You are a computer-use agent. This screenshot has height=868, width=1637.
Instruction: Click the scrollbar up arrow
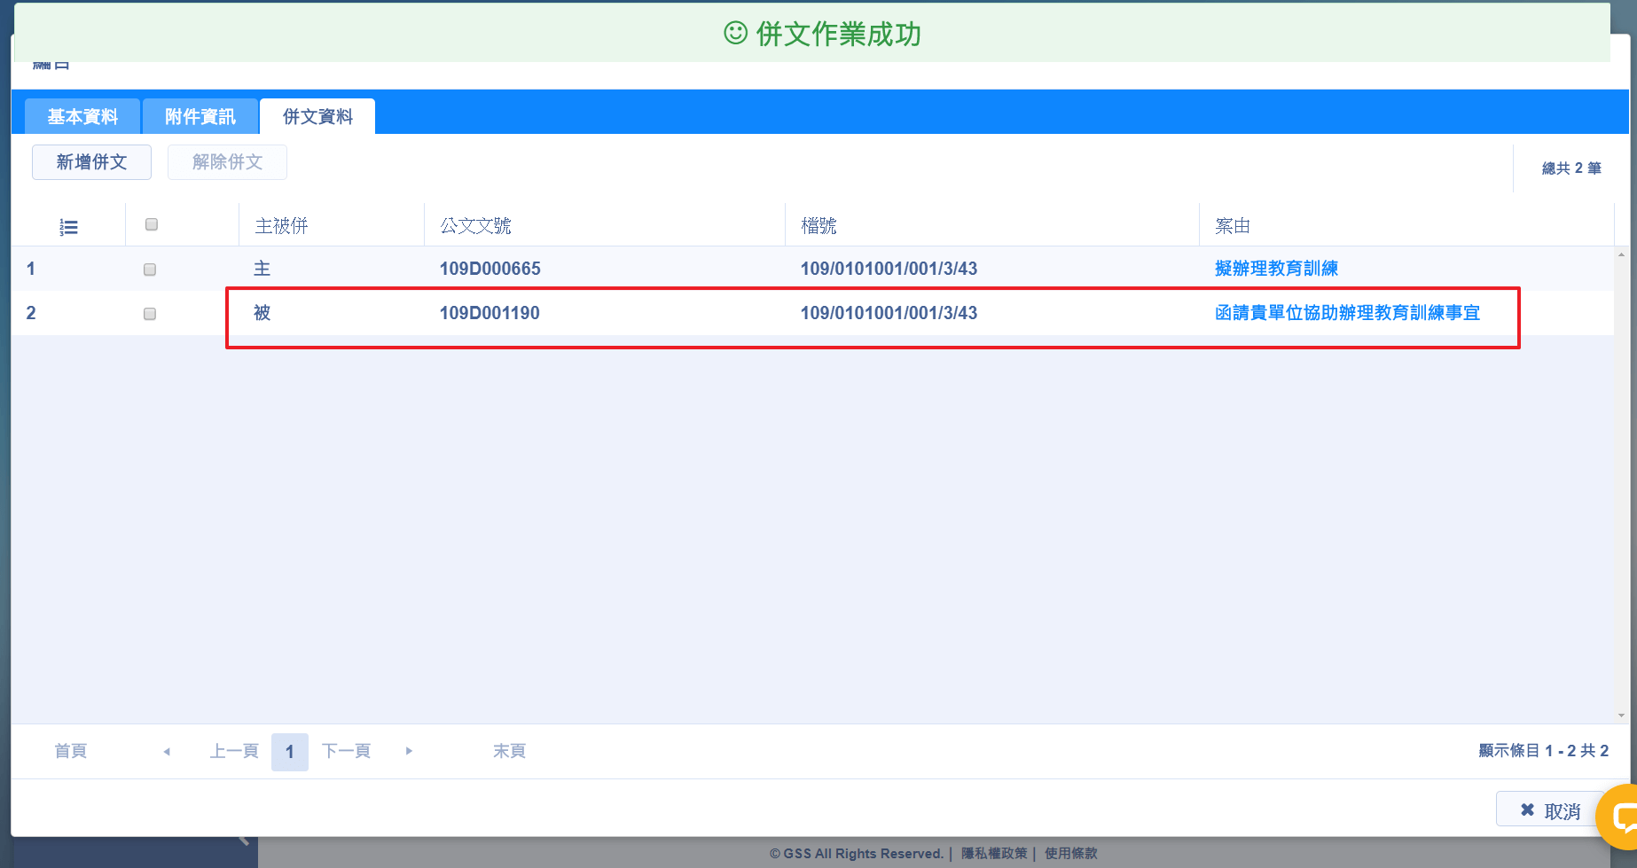coord(1621,255)
